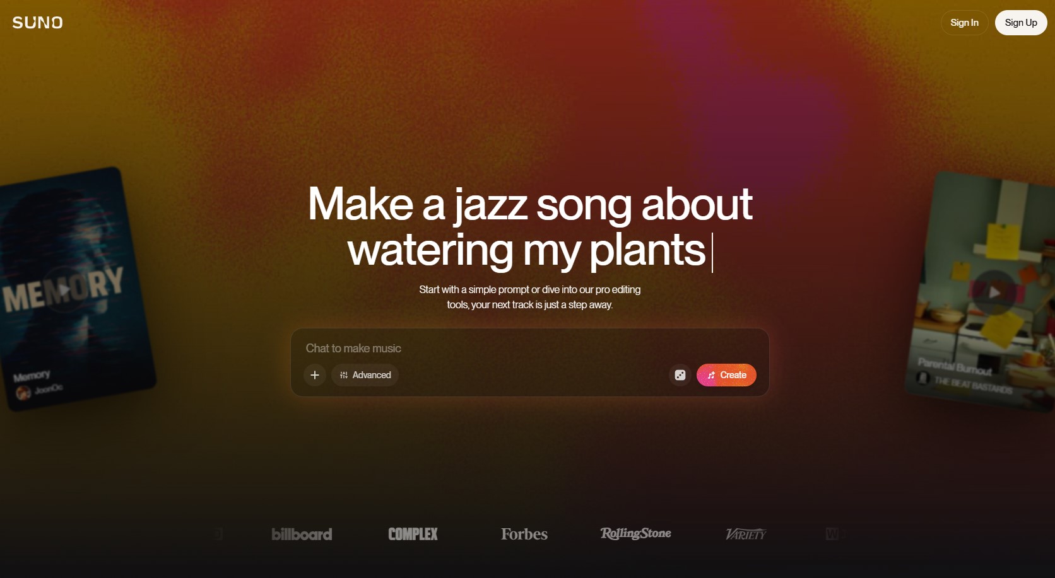Click the Forbes logo
This screenshot has width=1055, height=578.
pos(524,534)
